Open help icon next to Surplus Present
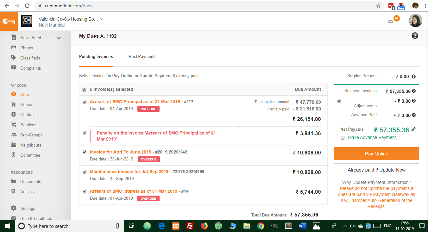 pos(413,77)
